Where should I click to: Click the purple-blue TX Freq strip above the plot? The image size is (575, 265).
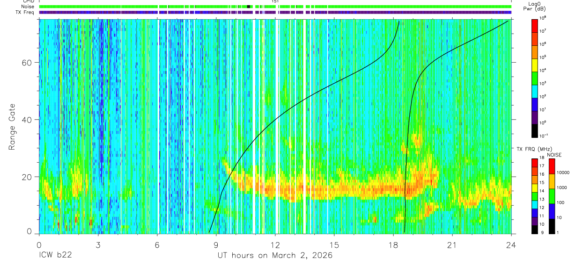coord(275,12)
